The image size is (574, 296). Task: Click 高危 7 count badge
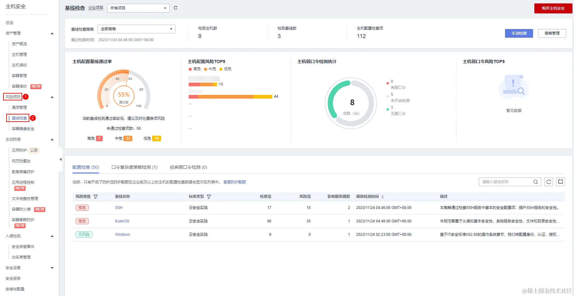[99, 138]
